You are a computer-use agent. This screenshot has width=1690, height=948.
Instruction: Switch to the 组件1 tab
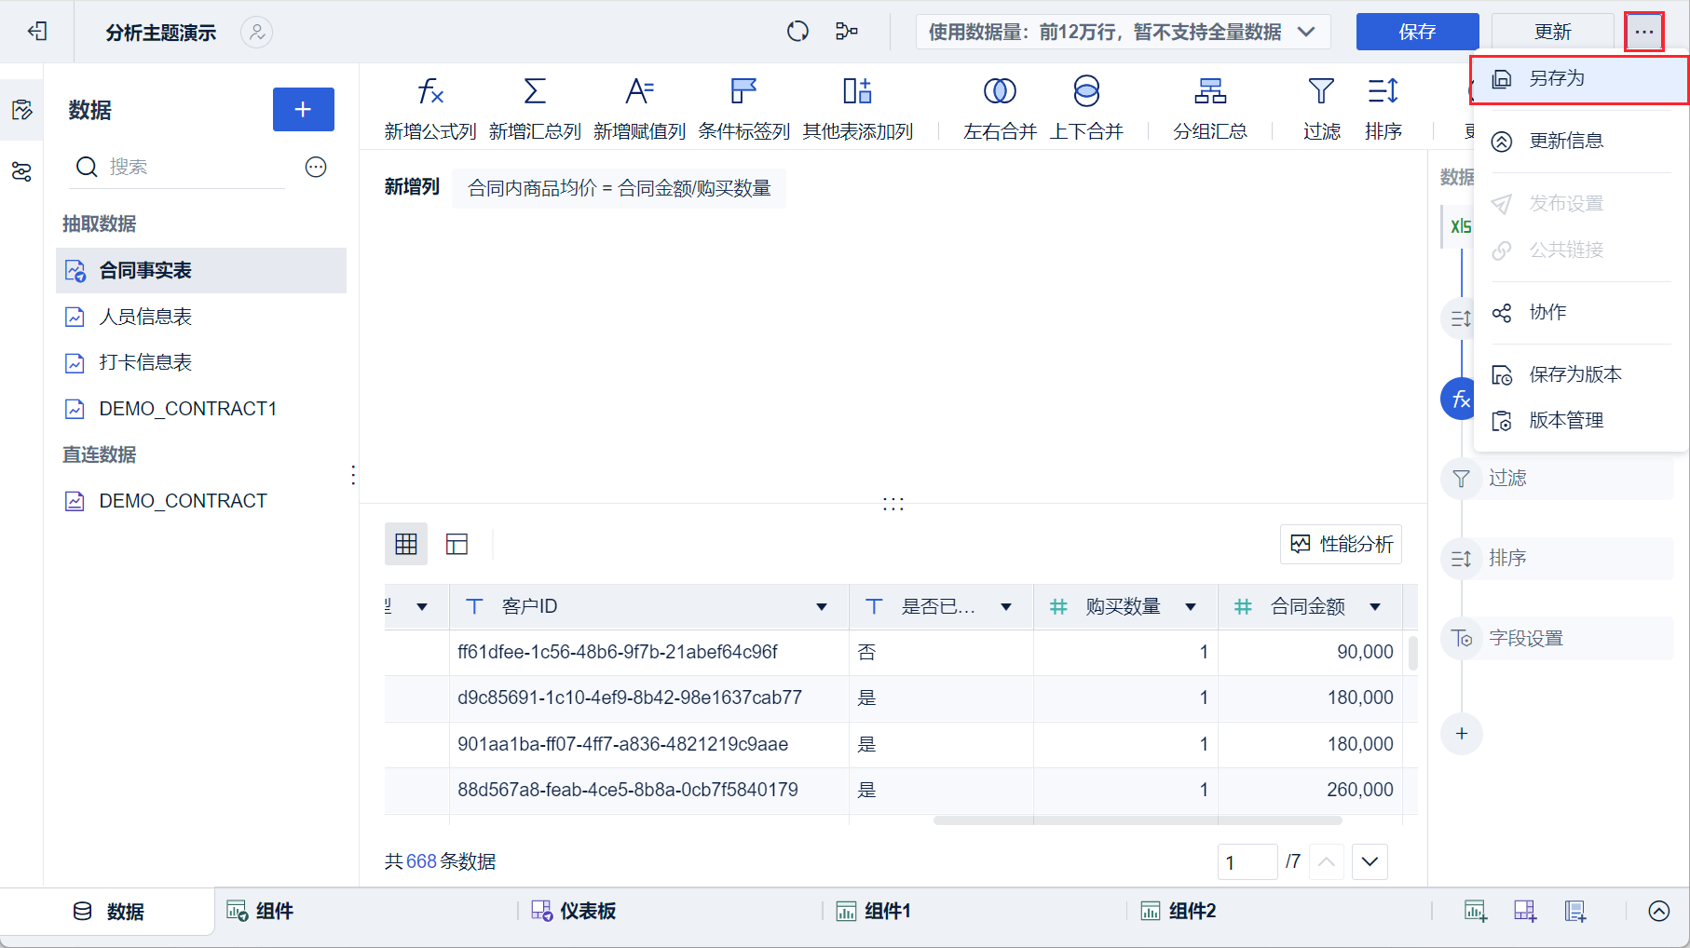pos(873,912)
